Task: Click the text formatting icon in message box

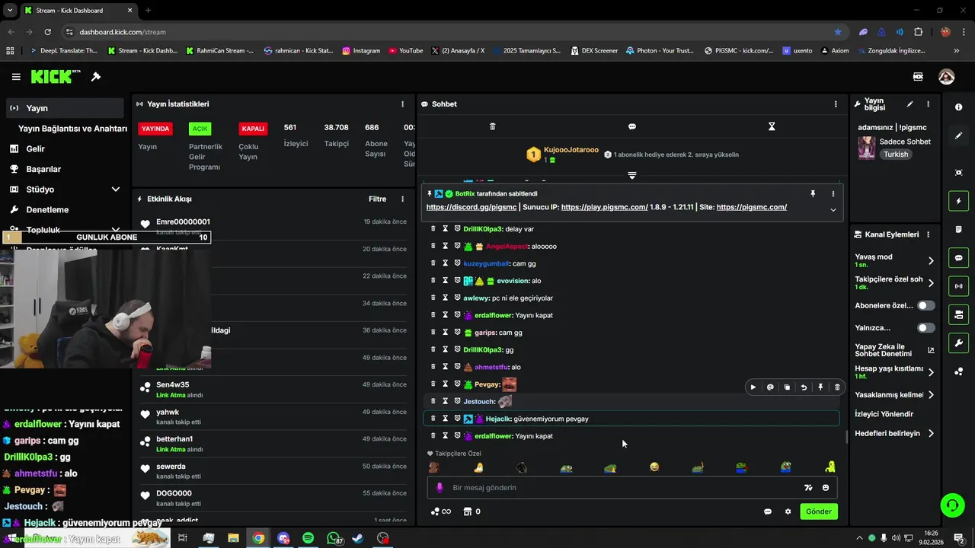Action: pos(808,488)
